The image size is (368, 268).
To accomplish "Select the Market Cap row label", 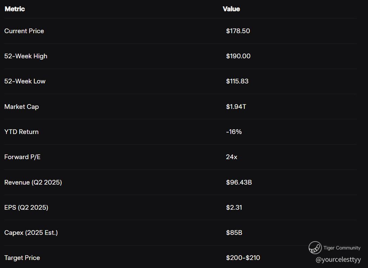I will tap(21, 107).
